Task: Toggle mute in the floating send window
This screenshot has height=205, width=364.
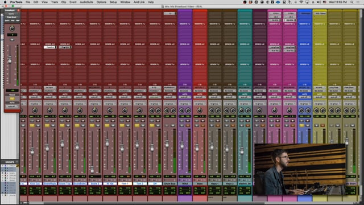Action: [12, 39]
